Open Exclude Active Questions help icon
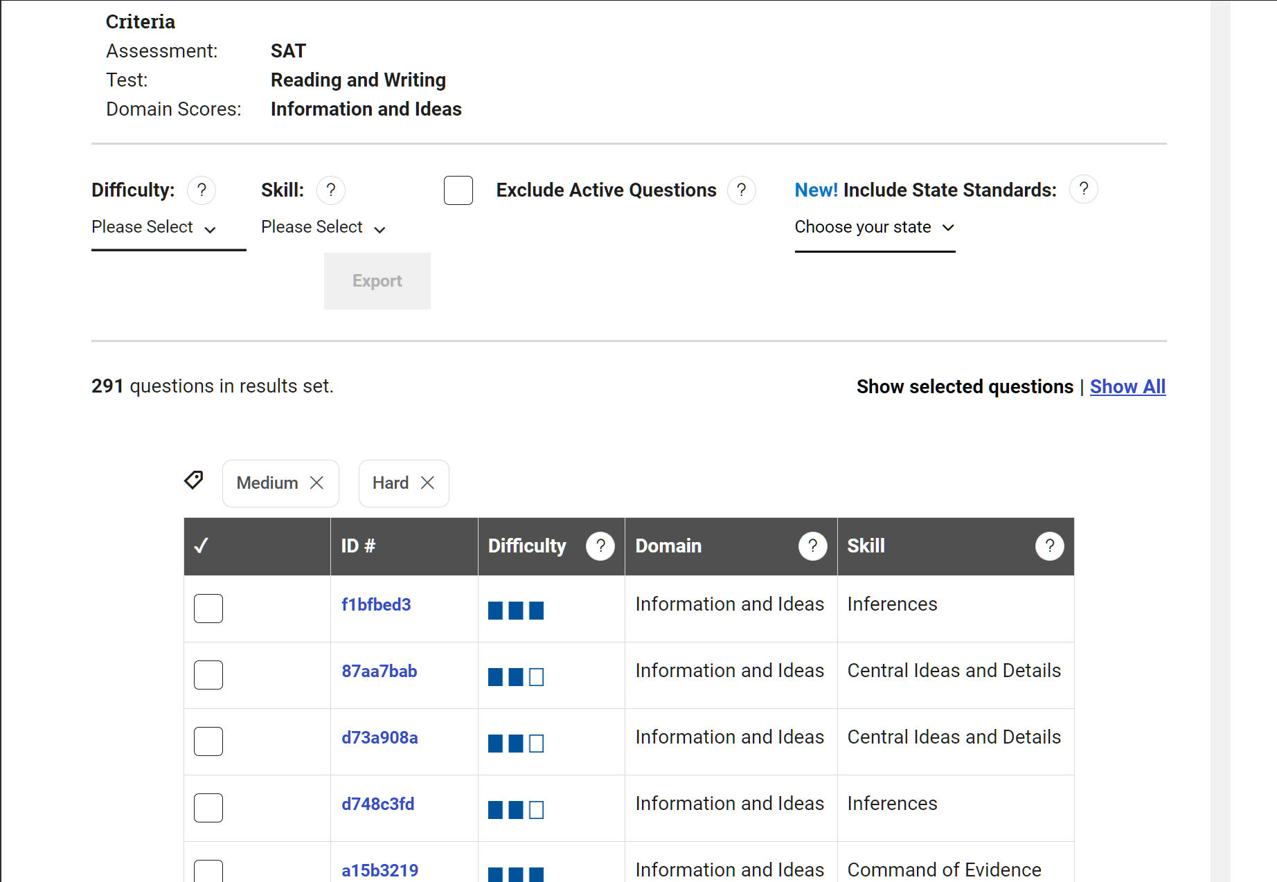Screen dimensions: 1277x882 pyautogui.click(x=741, y=190)
